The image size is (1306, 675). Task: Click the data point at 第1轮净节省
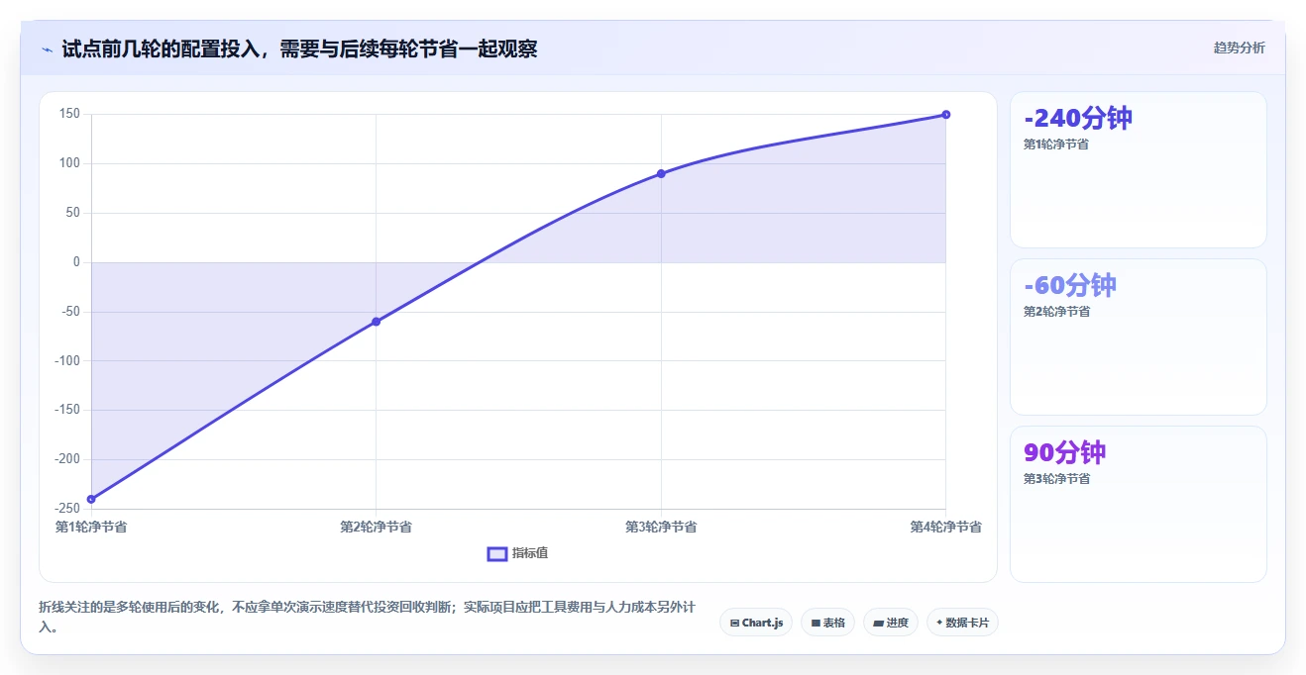(x=91, y=499)
